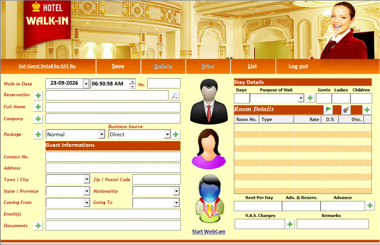Click the plus icon next to Documents
The image size is (380, 245).
pyautogui.click(x=38, y=226)
